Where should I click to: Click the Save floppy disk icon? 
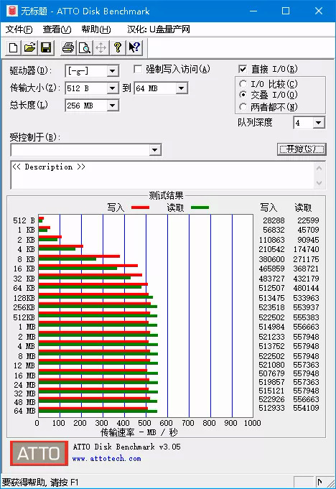point(47,47)
